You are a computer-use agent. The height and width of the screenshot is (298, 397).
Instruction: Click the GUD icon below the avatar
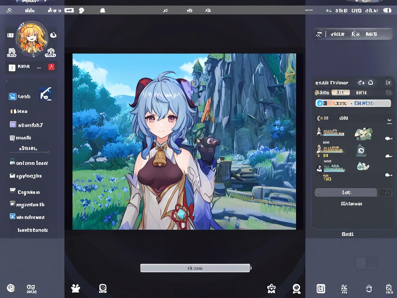tap(51, 53)
